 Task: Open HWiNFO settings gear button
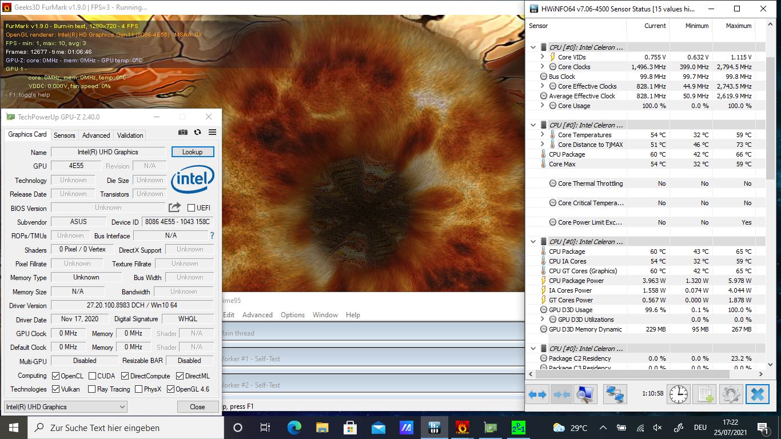coord(731,394)
